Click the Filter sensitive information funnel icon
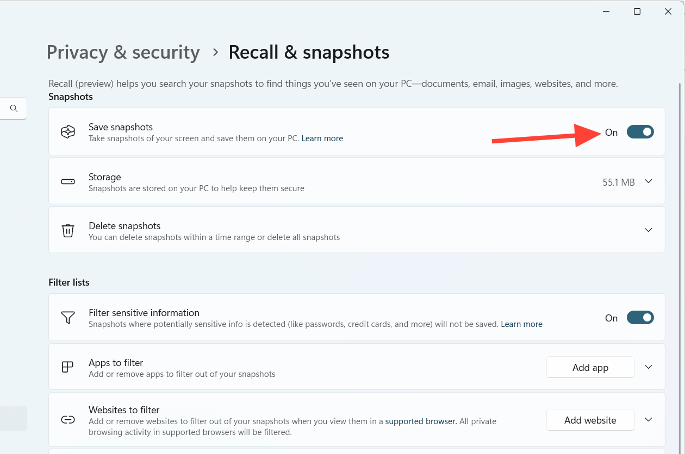 pyautogui.click(x=68, y=318)
